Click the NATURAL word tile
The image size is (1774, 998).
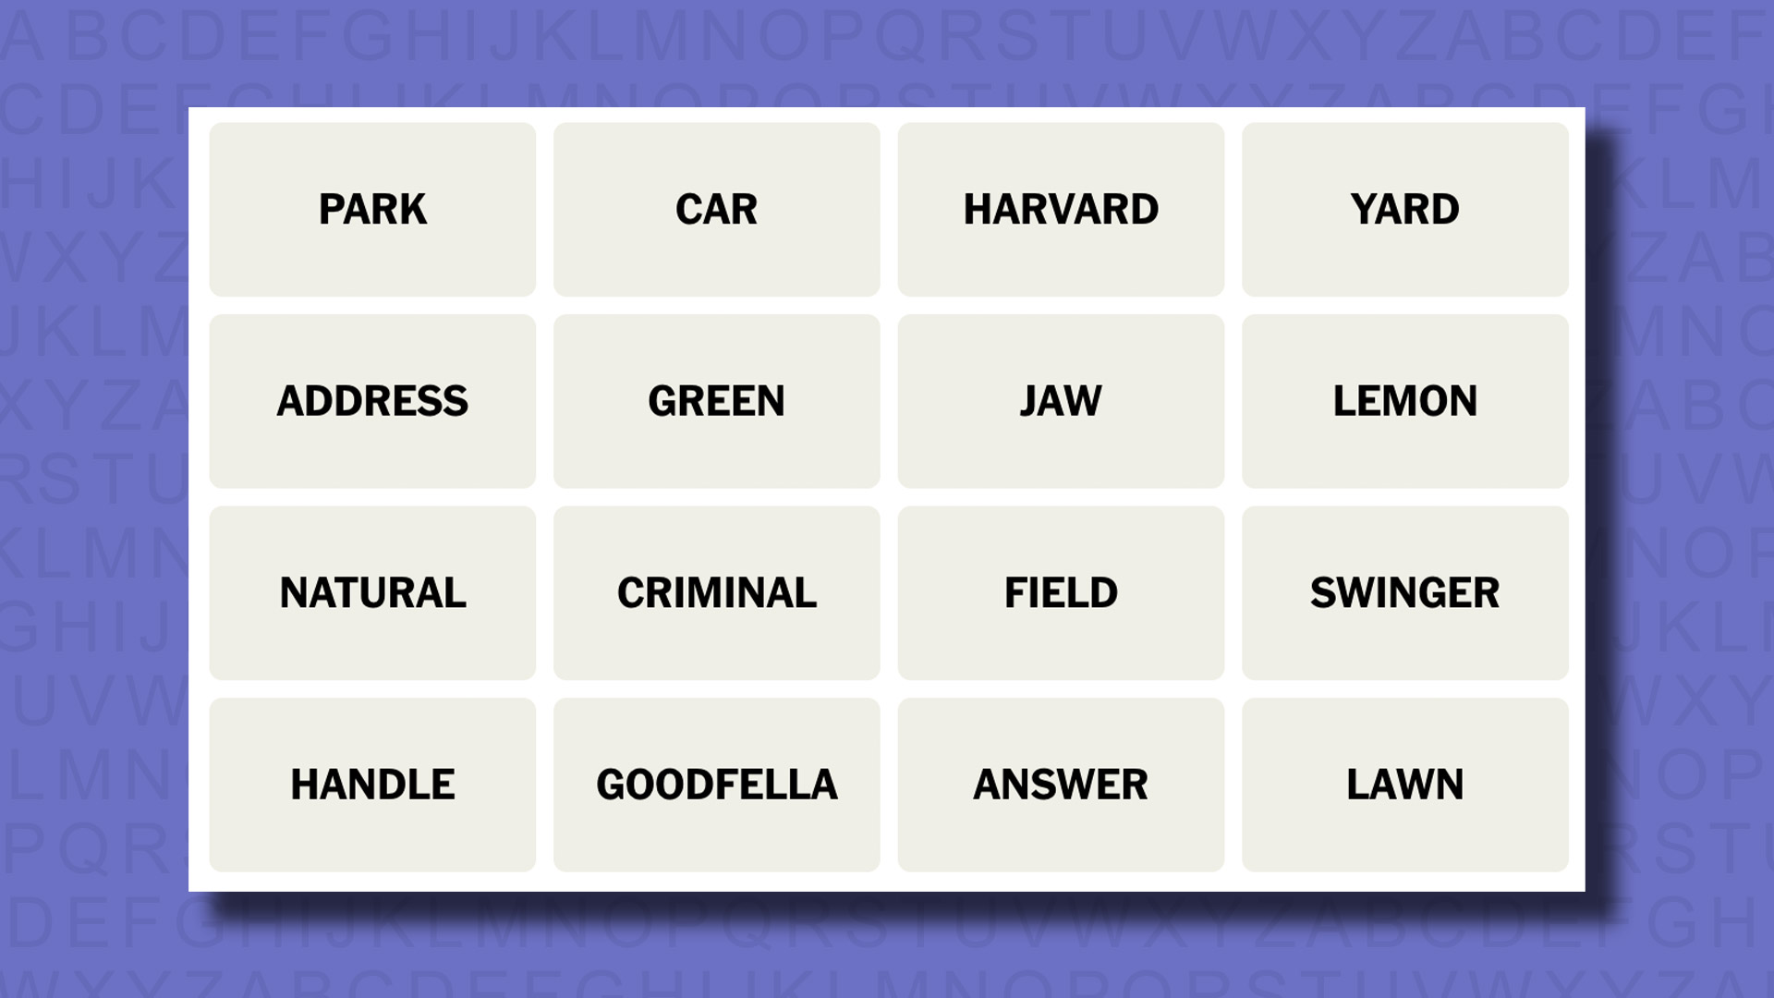pos(371,592)
